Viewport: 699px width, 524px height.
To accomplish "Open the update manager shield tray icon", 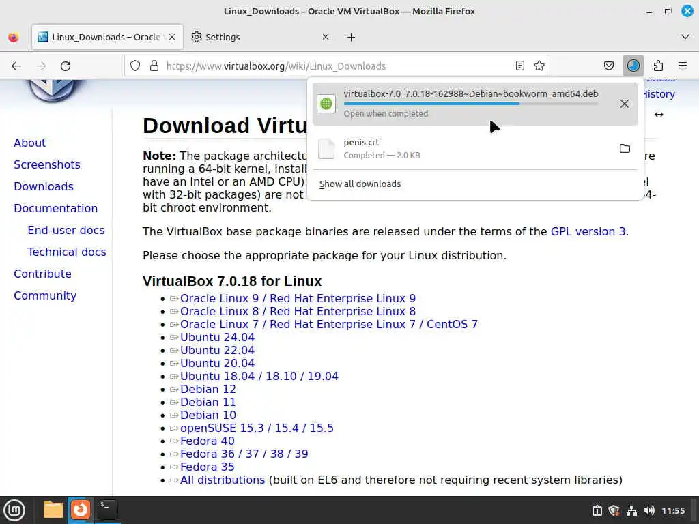I will click(x=614, y=510).
